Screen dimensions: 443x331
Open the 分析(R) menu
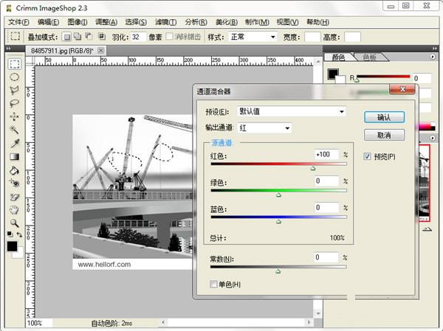pyautogui.click(x=196, y=22)
